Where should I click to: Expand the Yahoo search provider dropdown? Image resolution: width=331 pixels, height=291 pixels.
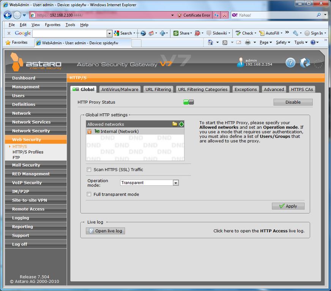coord(325,15)
